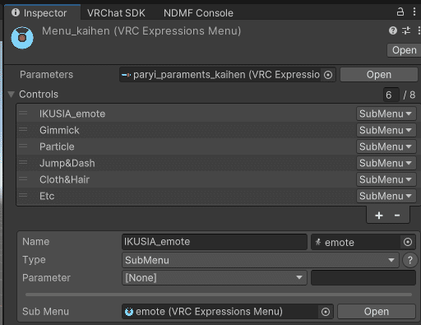Switch to the NDMF Console tab
421x325 pixels.
(198, 13)
